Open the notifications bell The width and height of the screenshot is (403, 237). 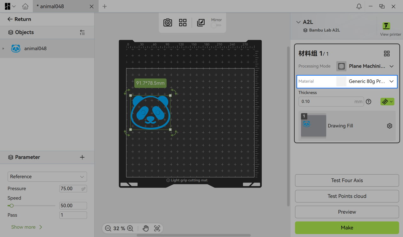[359, 6]
